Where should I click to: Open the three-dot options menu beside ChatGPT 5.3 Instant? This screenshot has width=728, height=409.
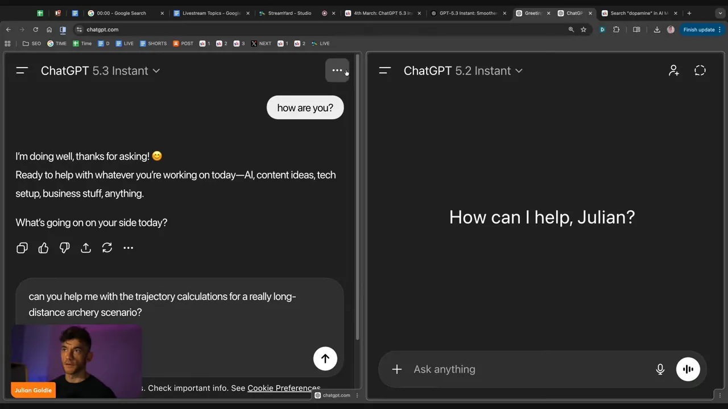tap(337, 70)
